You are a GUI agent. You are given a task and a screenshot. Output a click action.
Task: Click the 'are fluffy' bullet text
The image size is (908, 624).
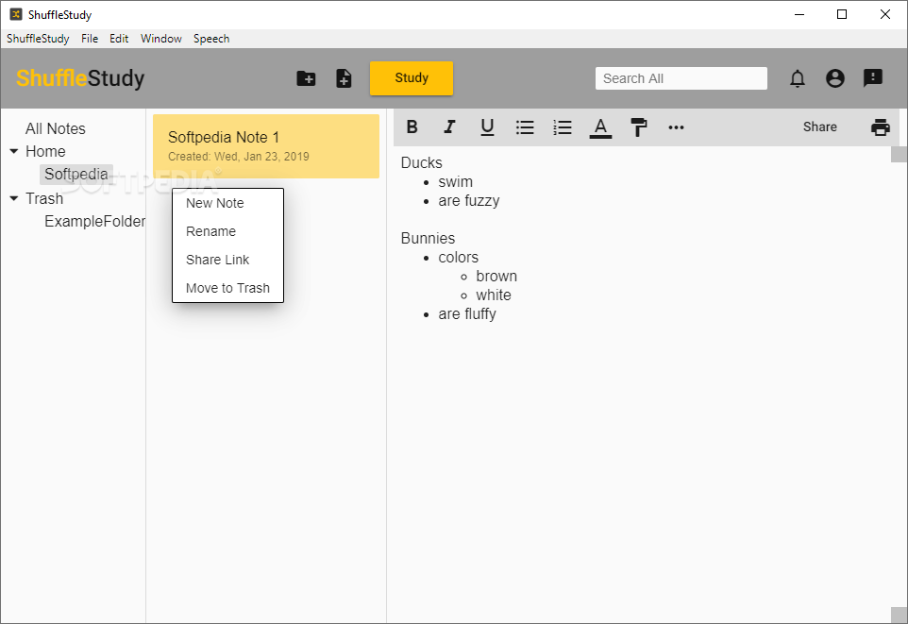[x=466, y=314]
